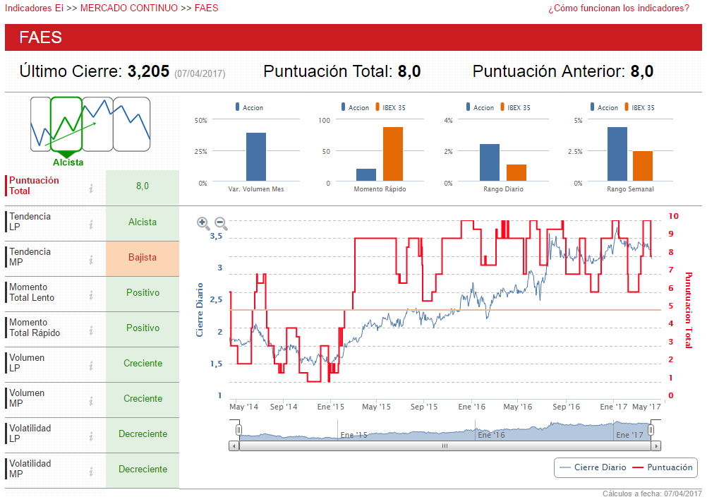Open FAES breadcrumb link
The width and height of the screenshot is (707, 502).
[x=207, y=8]
